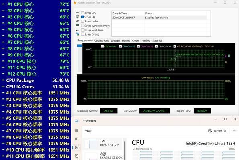Enable the Stress system memory checkbox
Image resolution: width=239 pixels, height=160 pixels.
(82, 26)
